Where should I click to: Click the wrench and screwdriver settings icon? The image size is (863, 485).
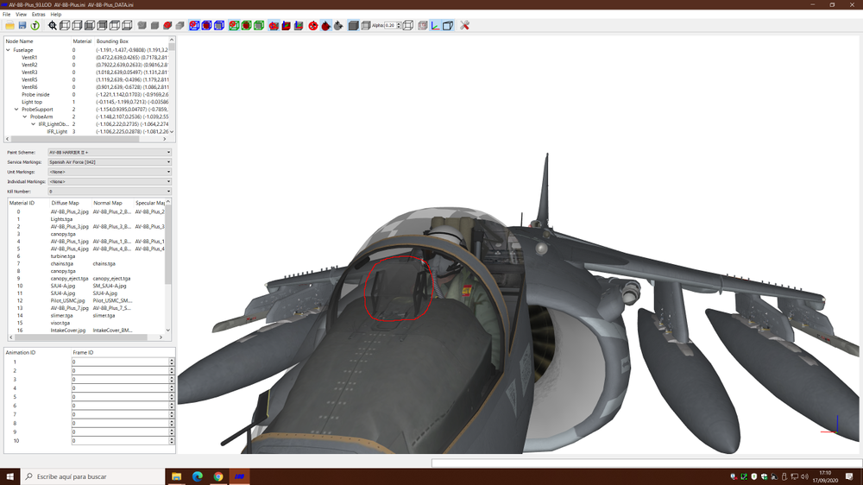point(464,25)
